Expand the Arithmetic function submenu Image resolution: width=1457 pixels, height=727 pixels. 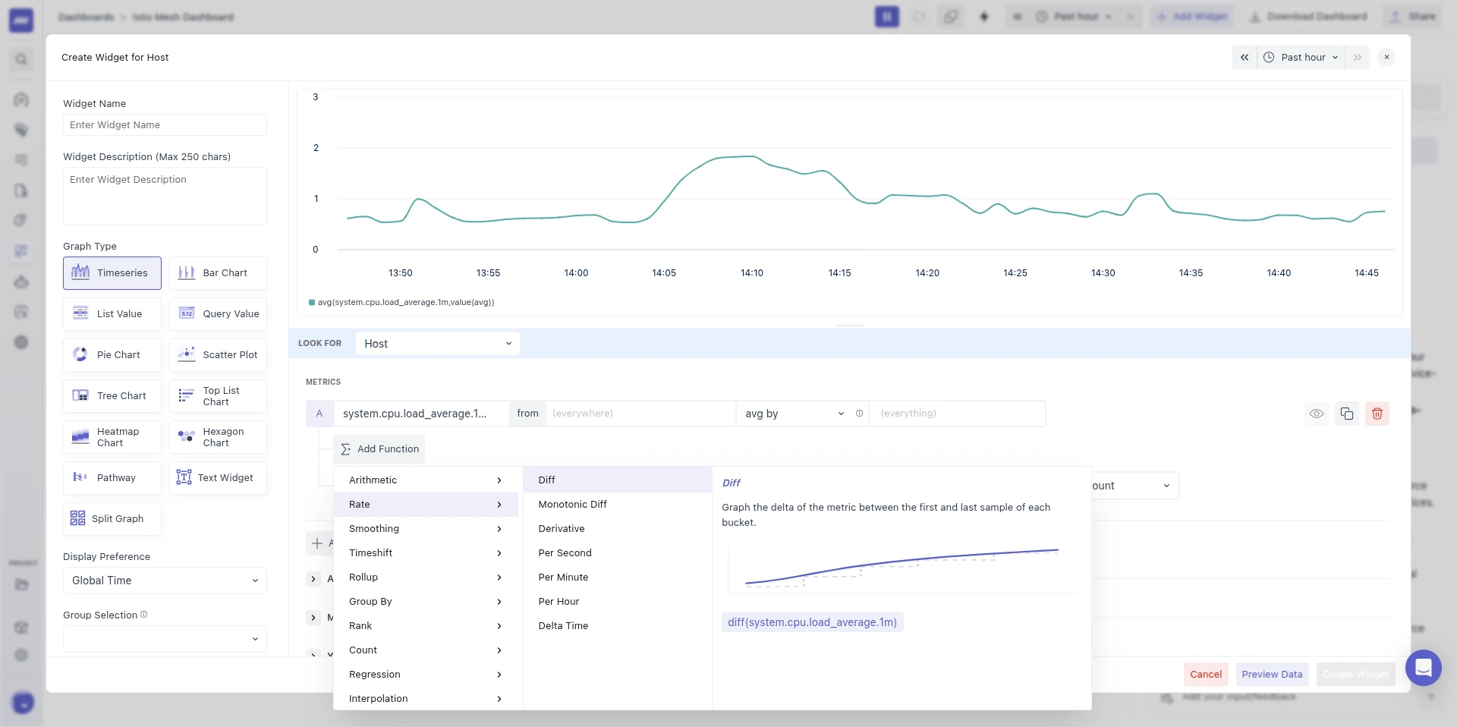[426, 480]
